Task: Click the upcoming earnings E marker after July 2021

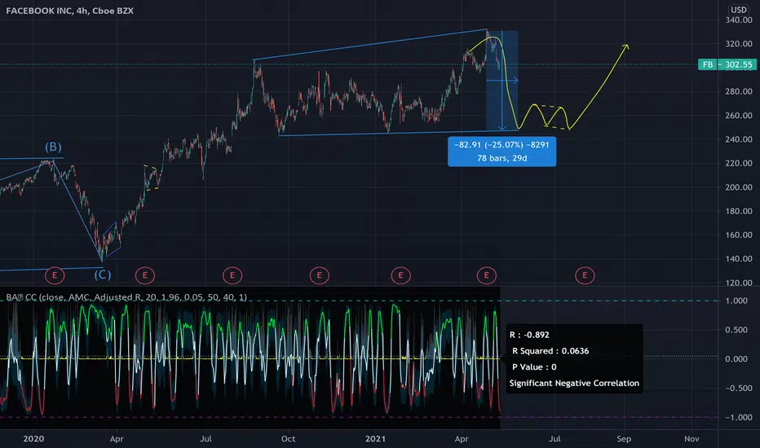Action: 585,275
